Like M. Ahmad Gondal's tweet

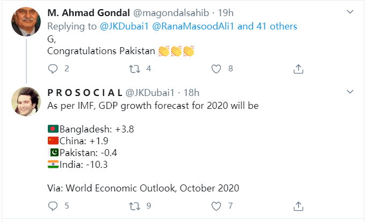tap(217, 69)
